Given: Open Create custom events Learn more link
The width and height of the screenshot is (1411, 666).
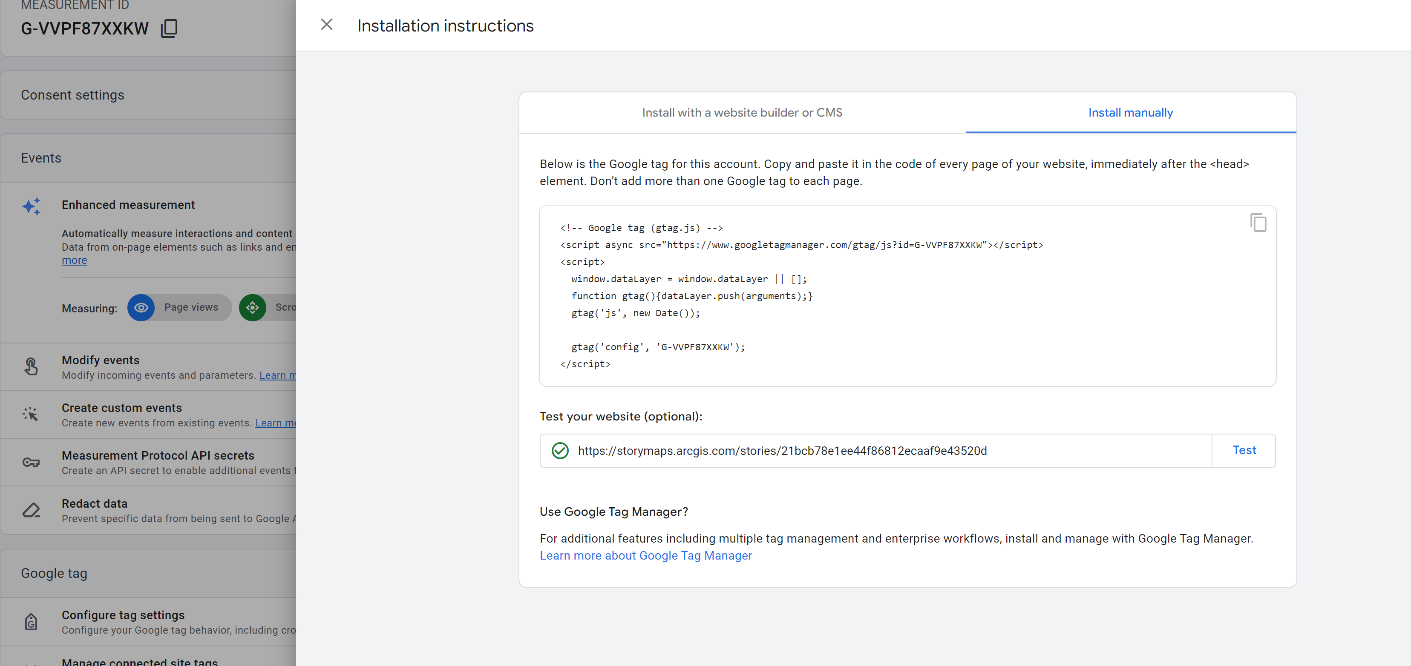Looking at the screenshot, I should point(276,423).
